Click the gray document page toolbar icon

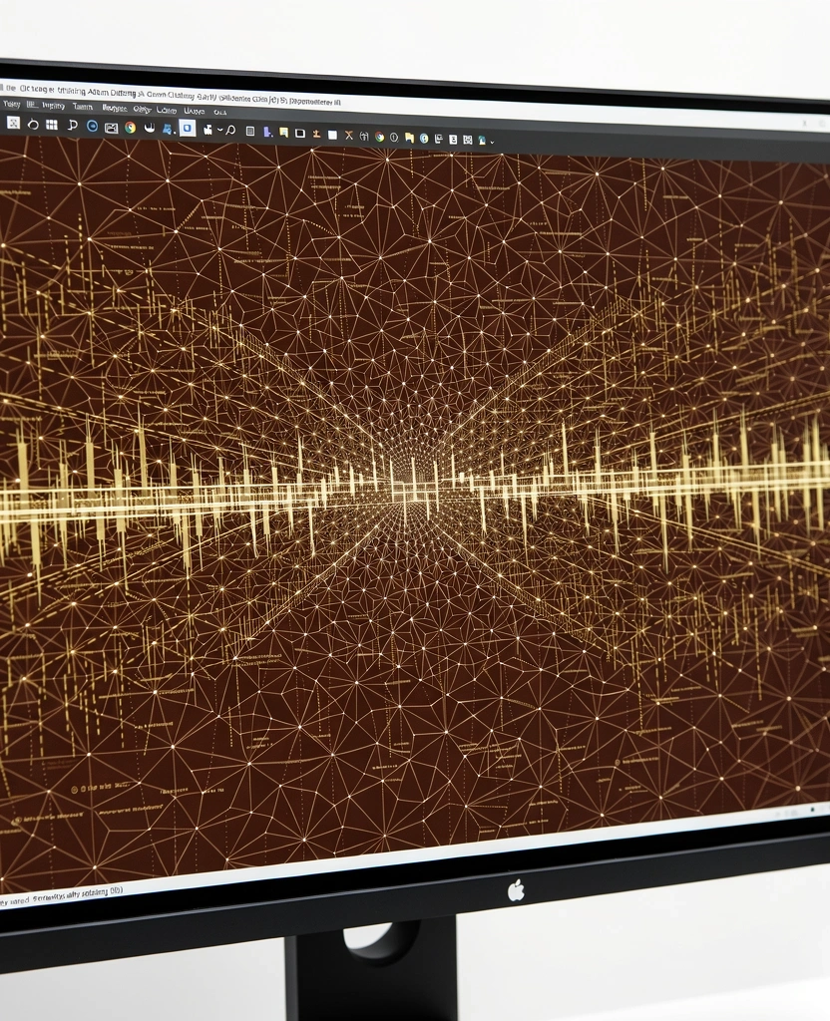point(250,131)
